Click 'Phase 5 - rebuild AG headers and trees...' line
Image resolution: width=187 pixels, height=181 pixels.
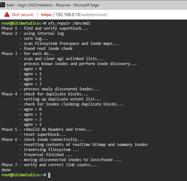coord(47,130)
